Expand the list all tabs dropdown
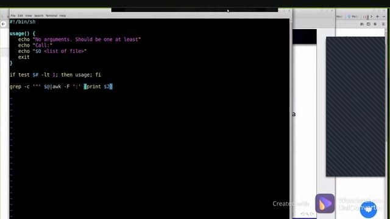Viewport: 390px width, 219px height. (384, 16)
